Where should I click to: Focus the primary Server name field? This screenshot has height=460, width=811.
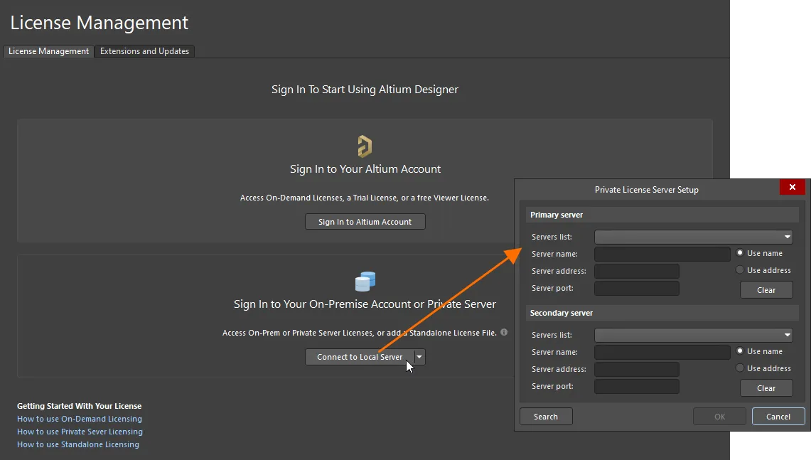(662, 254)
